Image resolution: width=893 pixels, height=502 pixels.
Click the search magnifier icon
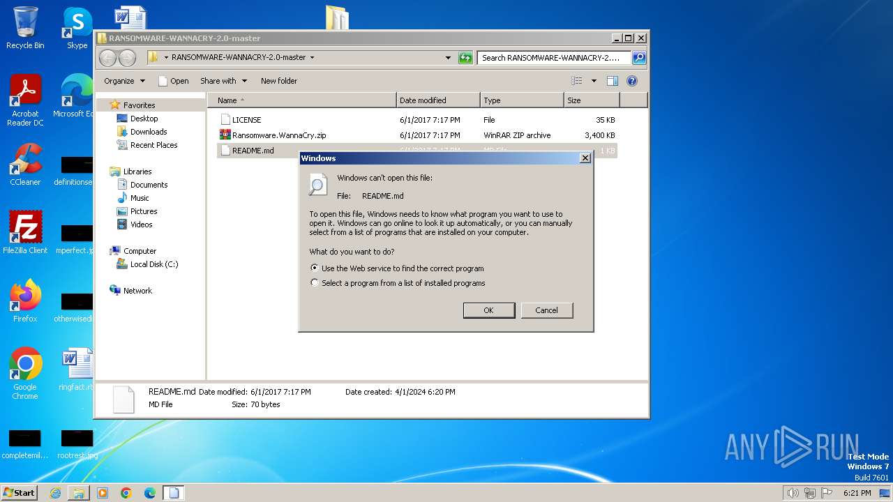[638, 58]
